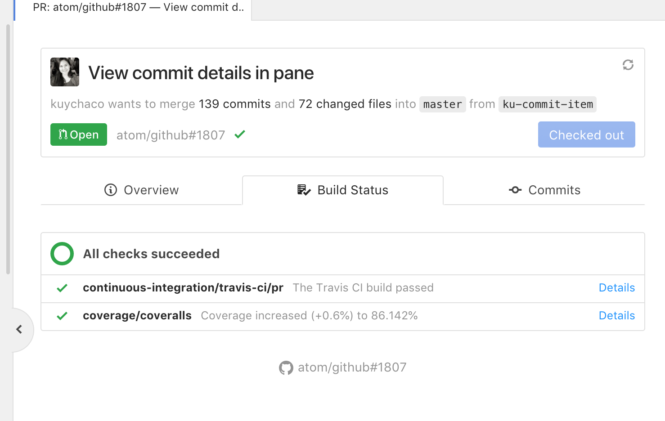Click the vertical scrollbar on left edge
The height and width of the screenshot is (421, 665).
8,149
